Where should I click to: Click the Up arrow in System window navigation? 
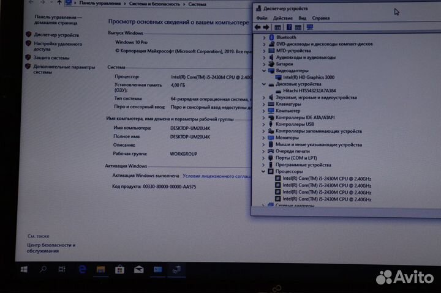(59, 2)
